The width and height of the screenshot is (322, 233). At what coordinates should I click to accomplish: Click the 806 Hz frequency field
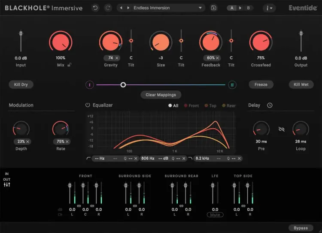pyautogui.click(x=148, y=158)
